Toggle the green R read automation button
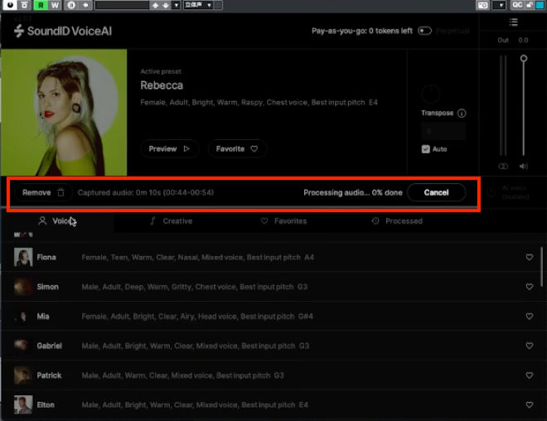Screen dimensions: 547x421 (x=40, y=5)
